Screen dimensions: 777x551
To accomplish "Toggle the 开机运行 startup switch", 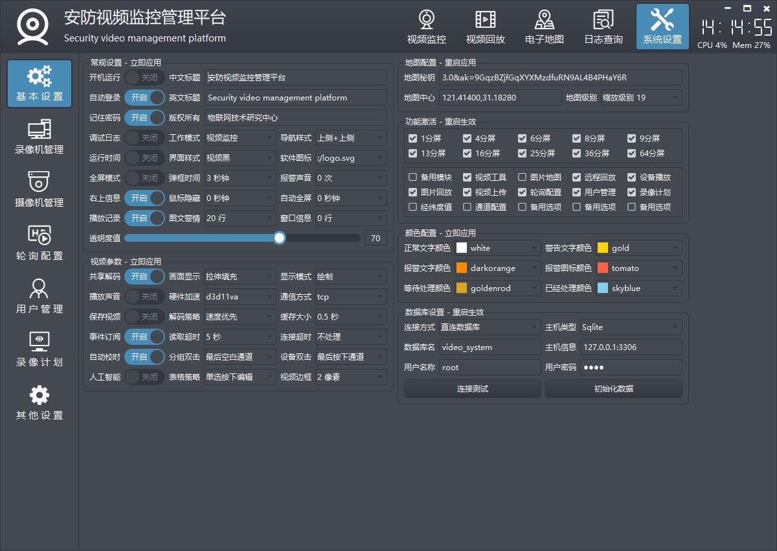I will tap(144, 78).
